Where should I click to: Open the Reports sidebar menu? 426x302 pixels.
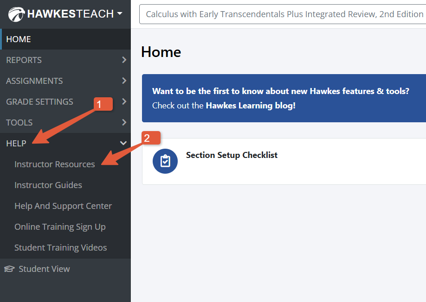(x=24, y=60)
